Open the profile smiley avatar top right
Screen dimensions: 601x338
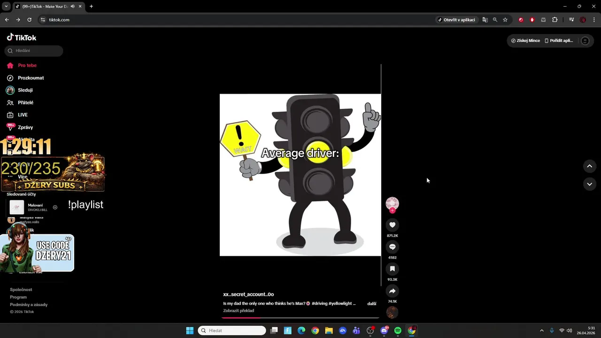[585, 41]
